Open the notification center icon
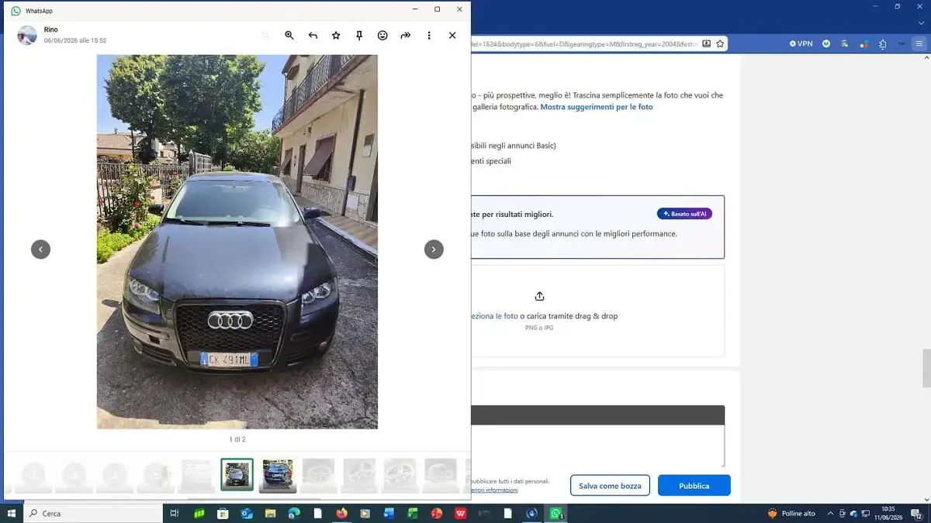 [x=918, y=513]
